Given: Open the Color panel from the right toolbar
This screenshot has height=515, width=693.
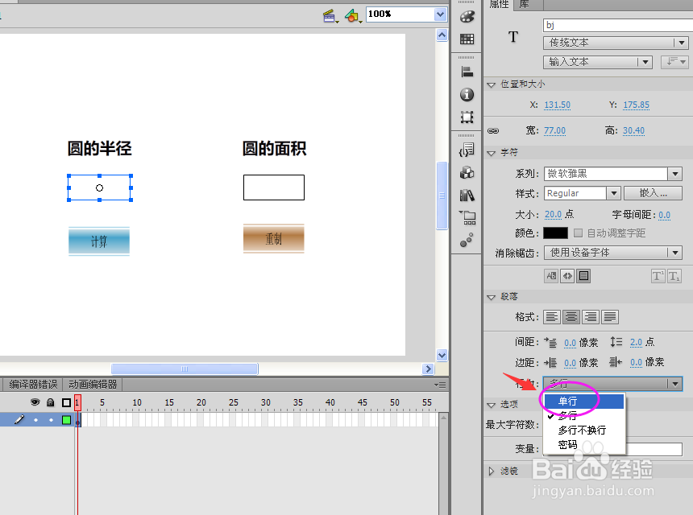Looking at the screenshot, I should click(x=467, y=14).
